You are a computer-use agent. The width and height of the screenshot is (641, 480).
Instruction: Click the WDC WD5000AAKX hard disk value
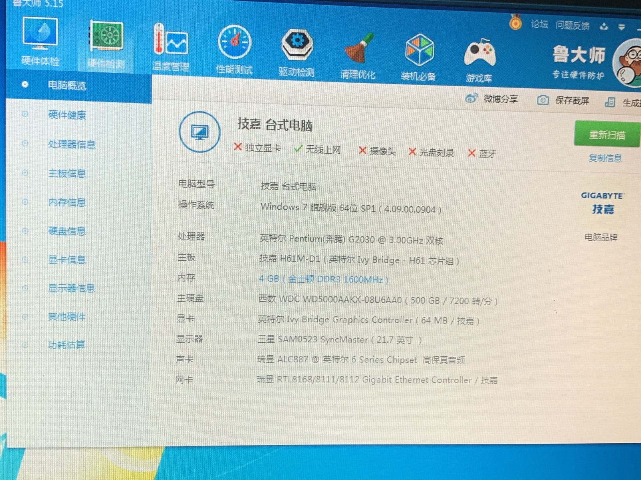(x=378, y=300)
